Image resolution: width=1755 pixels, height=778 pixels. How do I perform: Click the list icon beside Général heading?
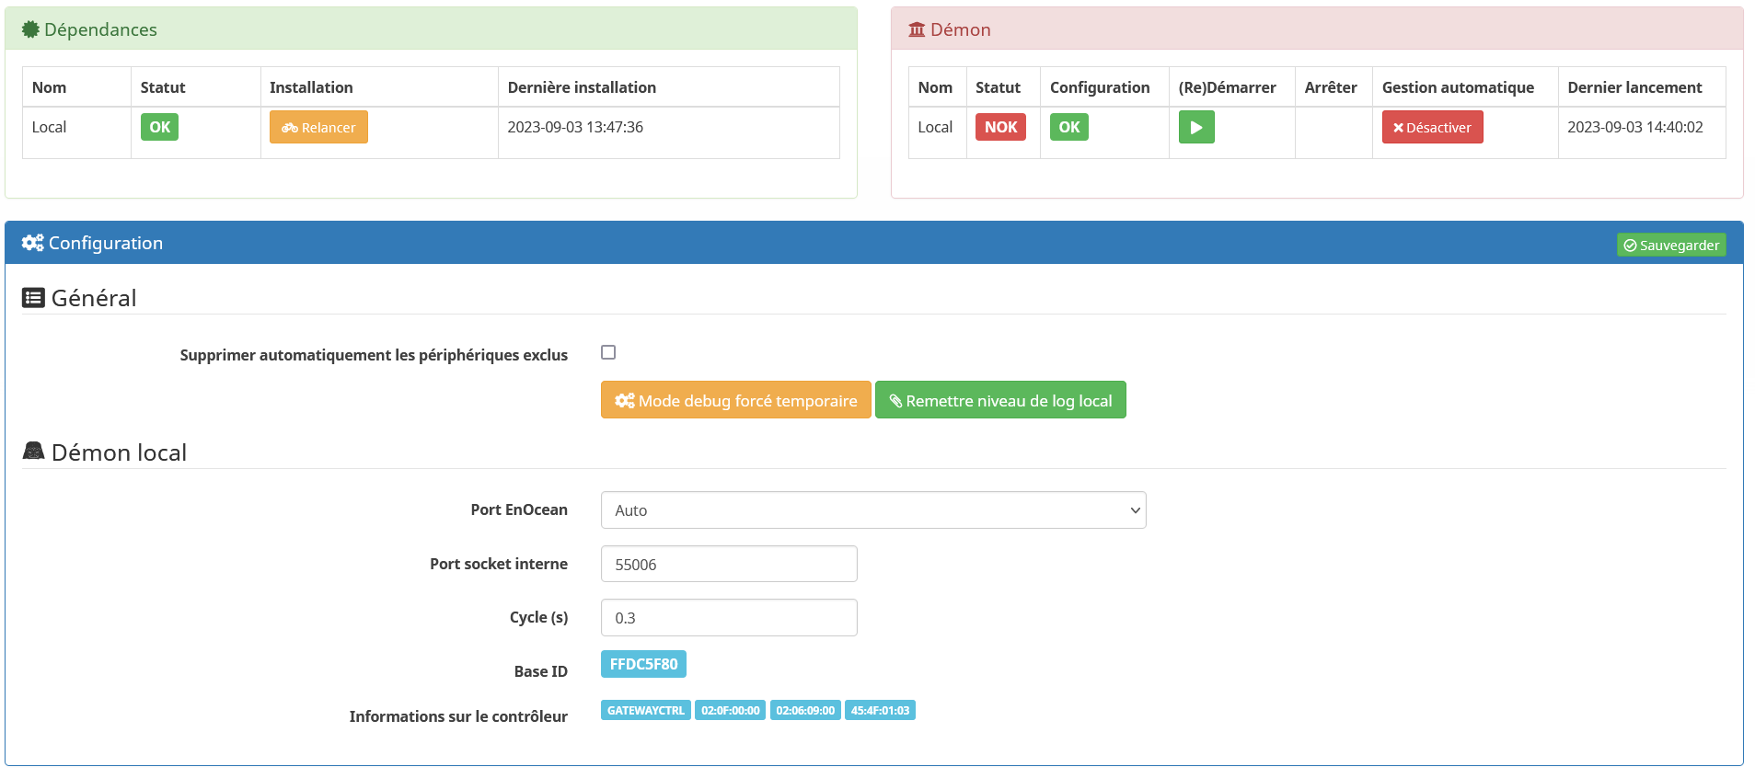(x=33, y=298)
